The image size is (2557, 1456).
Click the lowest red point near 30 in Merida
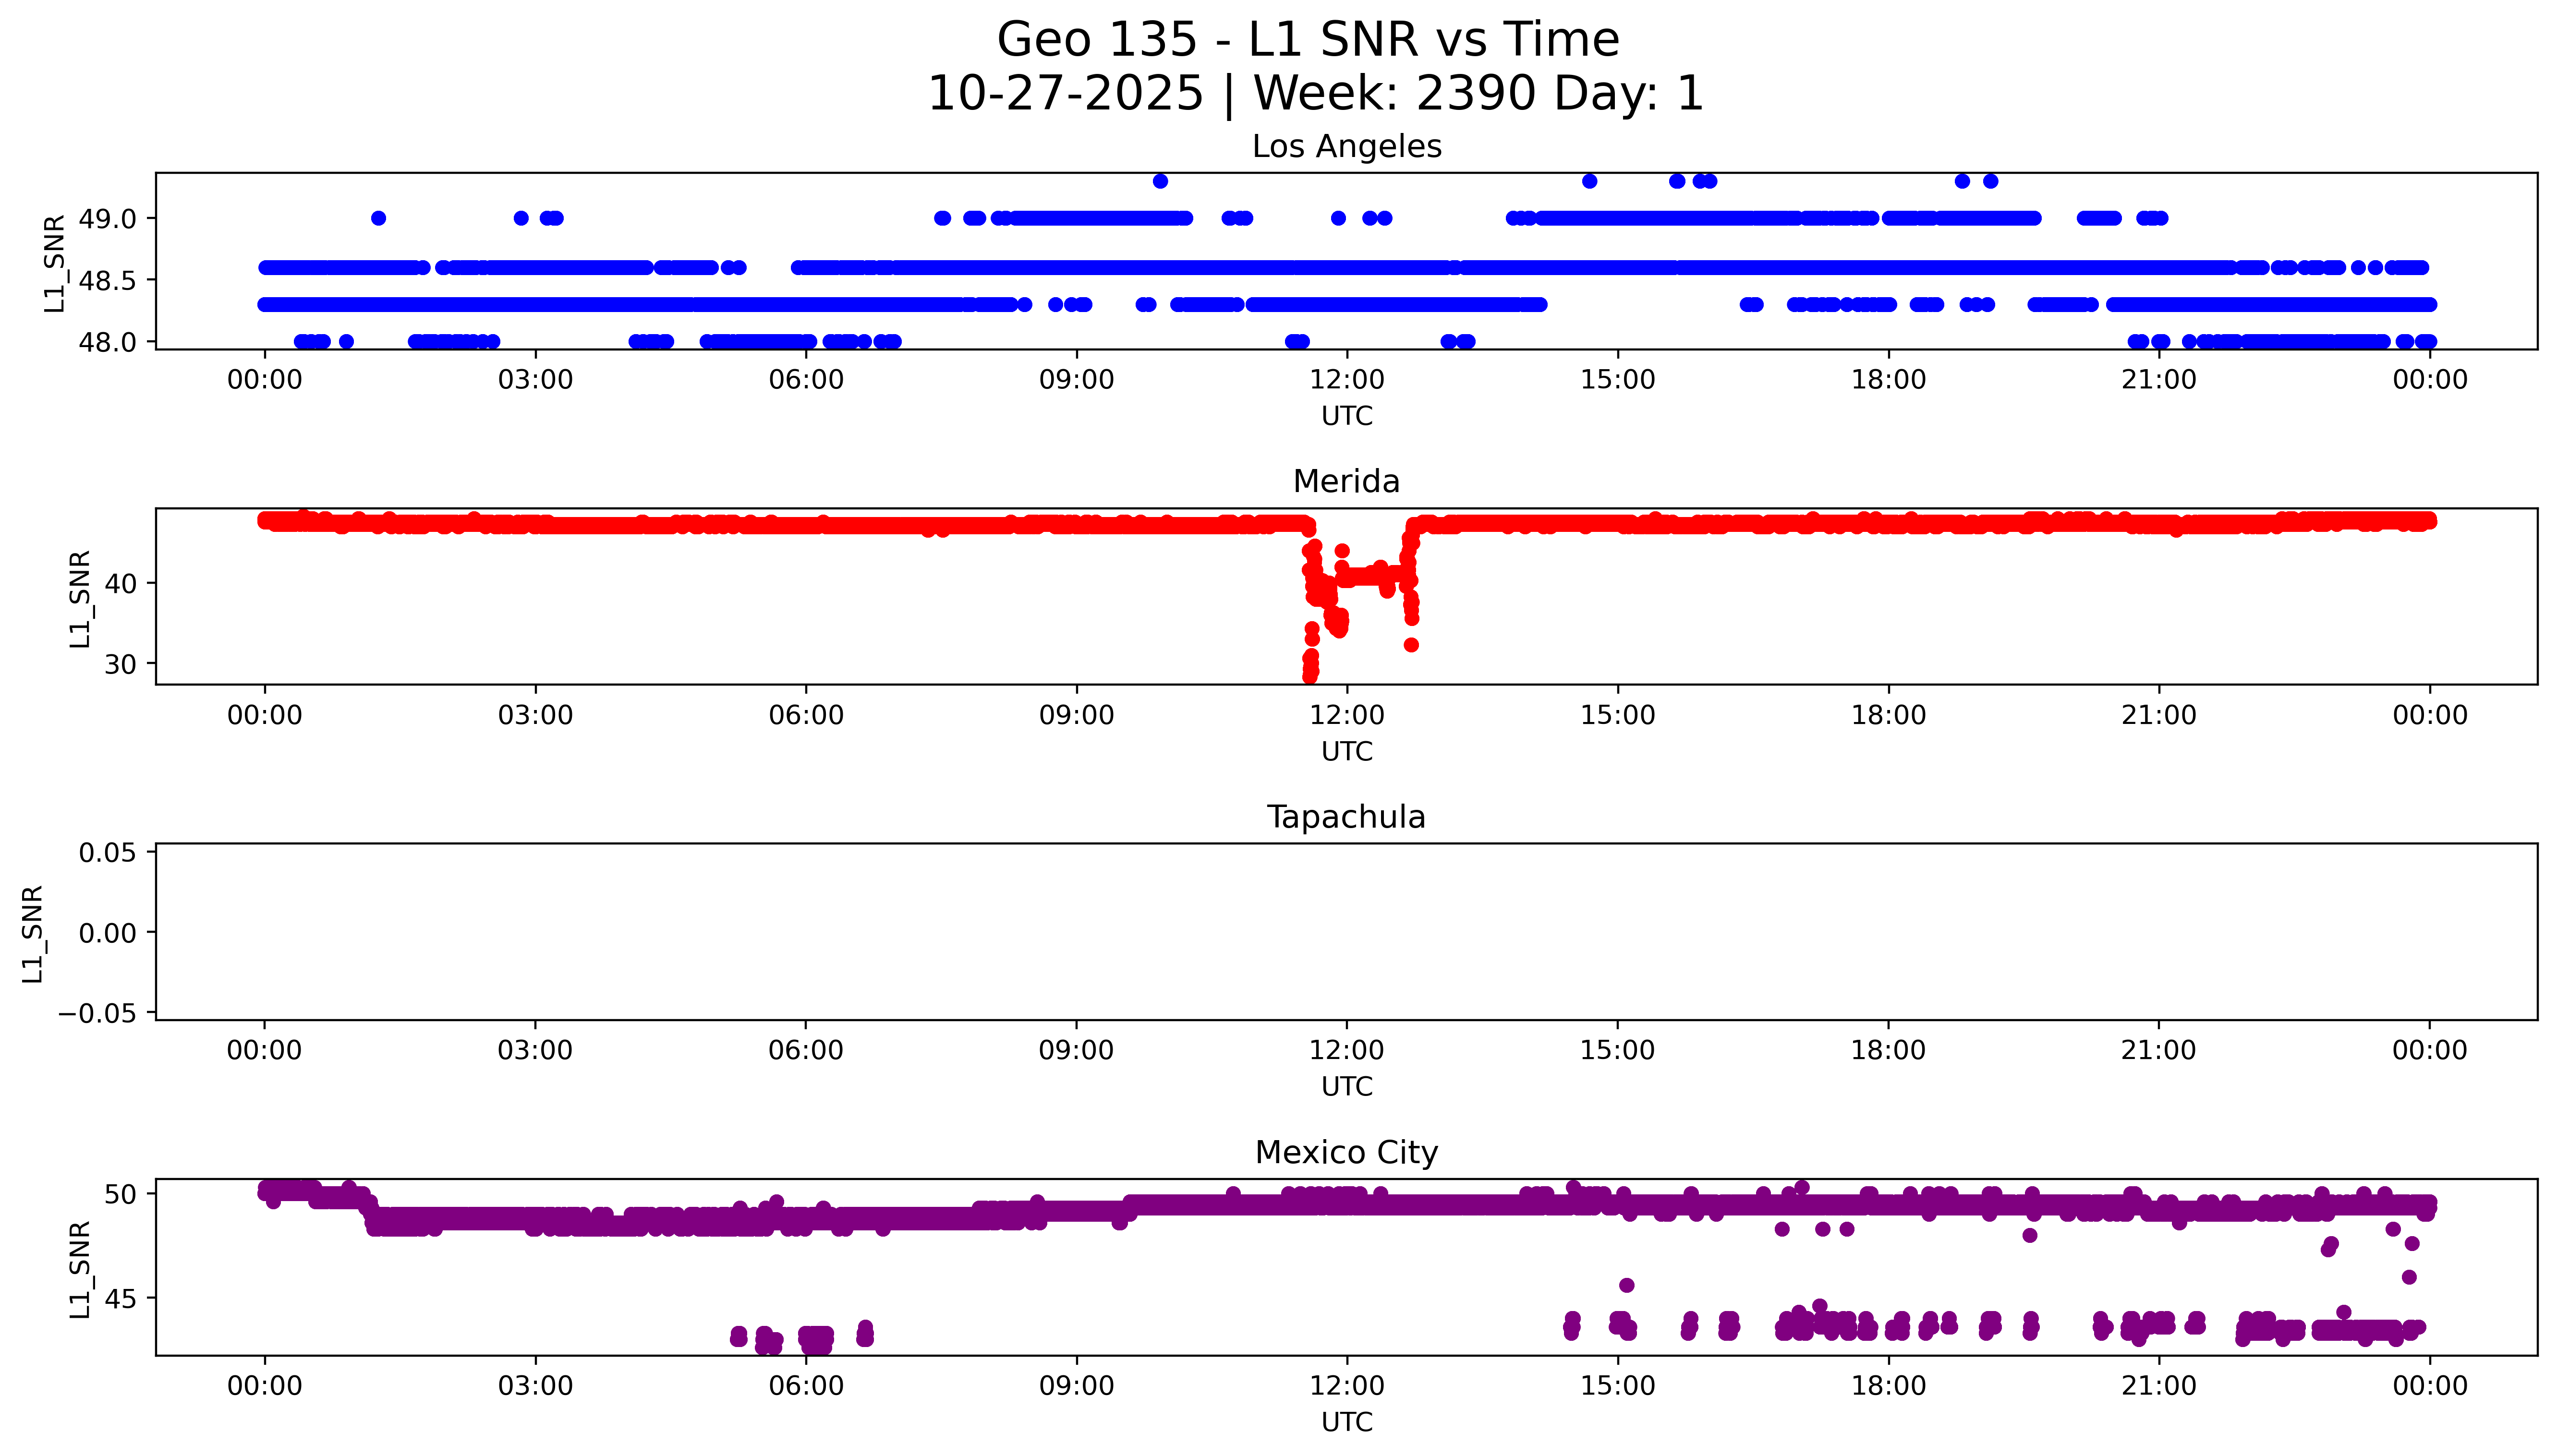(1310, 675)
